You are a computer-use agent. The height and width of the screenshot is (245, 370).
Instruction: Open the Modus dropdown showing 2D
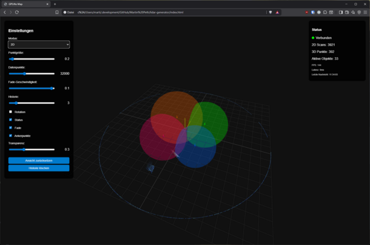pos(39,44)
